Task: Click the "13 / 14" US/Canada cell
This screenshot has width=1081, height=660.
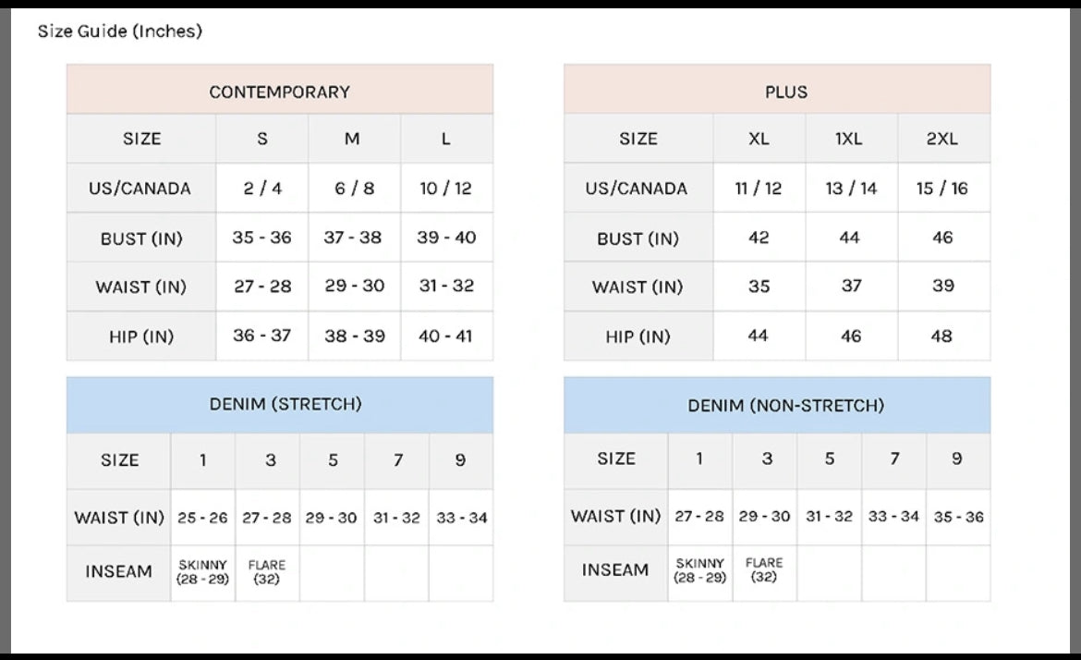Action: (x=851, y=189)
